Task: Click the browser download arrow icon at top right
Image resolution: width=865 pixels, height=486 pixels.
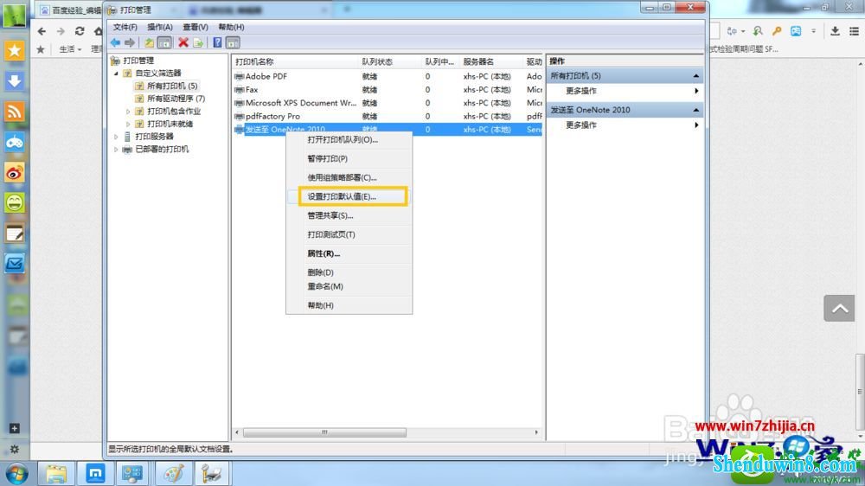Action: click(x=836, y=31)
